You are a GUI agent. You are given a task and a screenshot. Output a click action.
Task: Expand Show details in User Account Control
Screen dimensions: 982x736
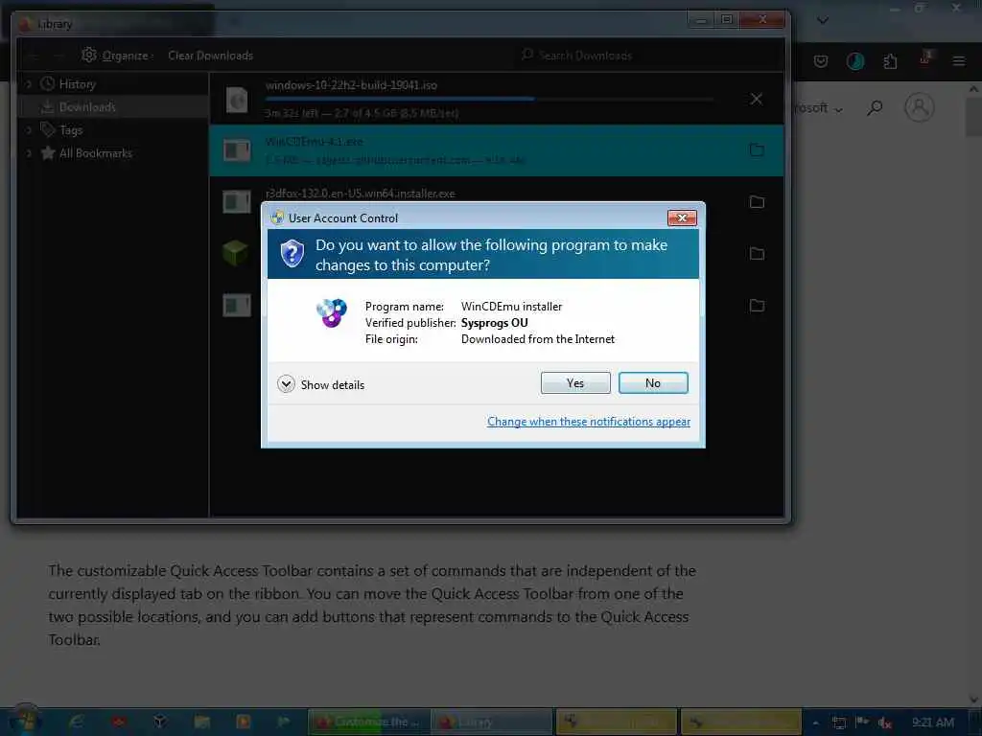click(x=320, y=384)
